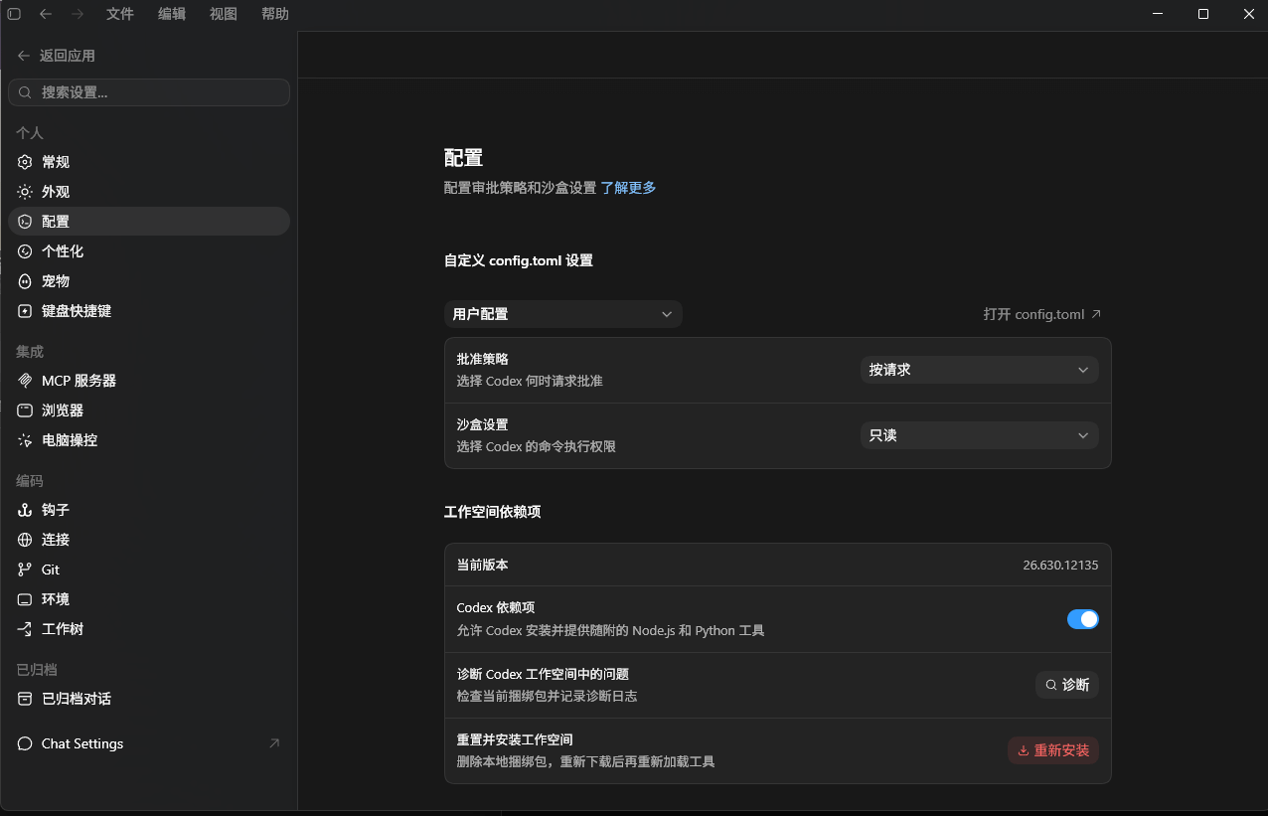Viewport: 1268px width, 816px height.
Task: Click the 钩子 anchor icon in sidebar
Action: point(25,510)
